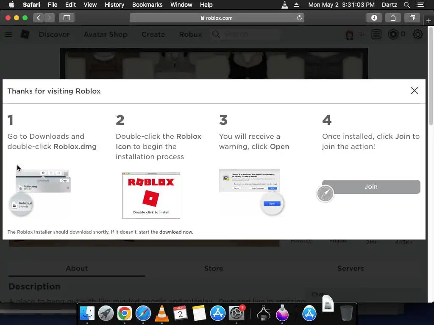The height and width of the screenshot is (325, 434).
Task: Click the roblox.com address bar
Action: pyautogui.click(x=217, y=18)
